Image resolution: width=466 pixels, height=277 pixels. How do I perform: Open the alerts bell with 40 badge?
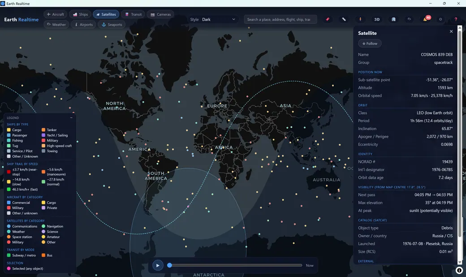click(426, 19)
